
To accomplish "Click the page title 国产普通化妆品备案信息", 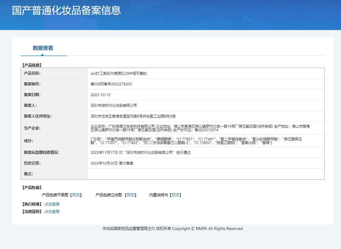I will click(66, 10).
